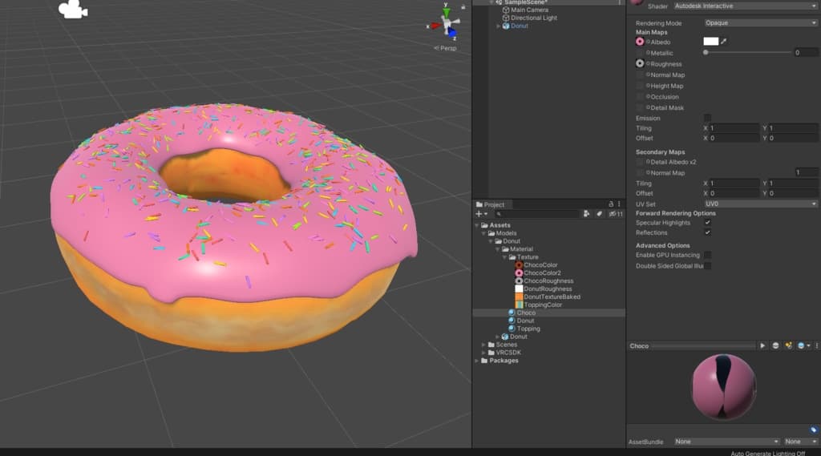Open the Occlusion texture picker circle
Screen dimensions: 821x456
click(648, 96)
